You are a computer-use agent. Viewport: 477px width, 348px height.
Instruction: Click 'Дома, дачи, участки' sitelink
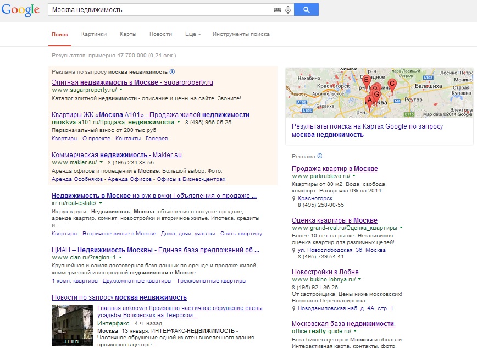pyautogui.click(x=188, y=234)
